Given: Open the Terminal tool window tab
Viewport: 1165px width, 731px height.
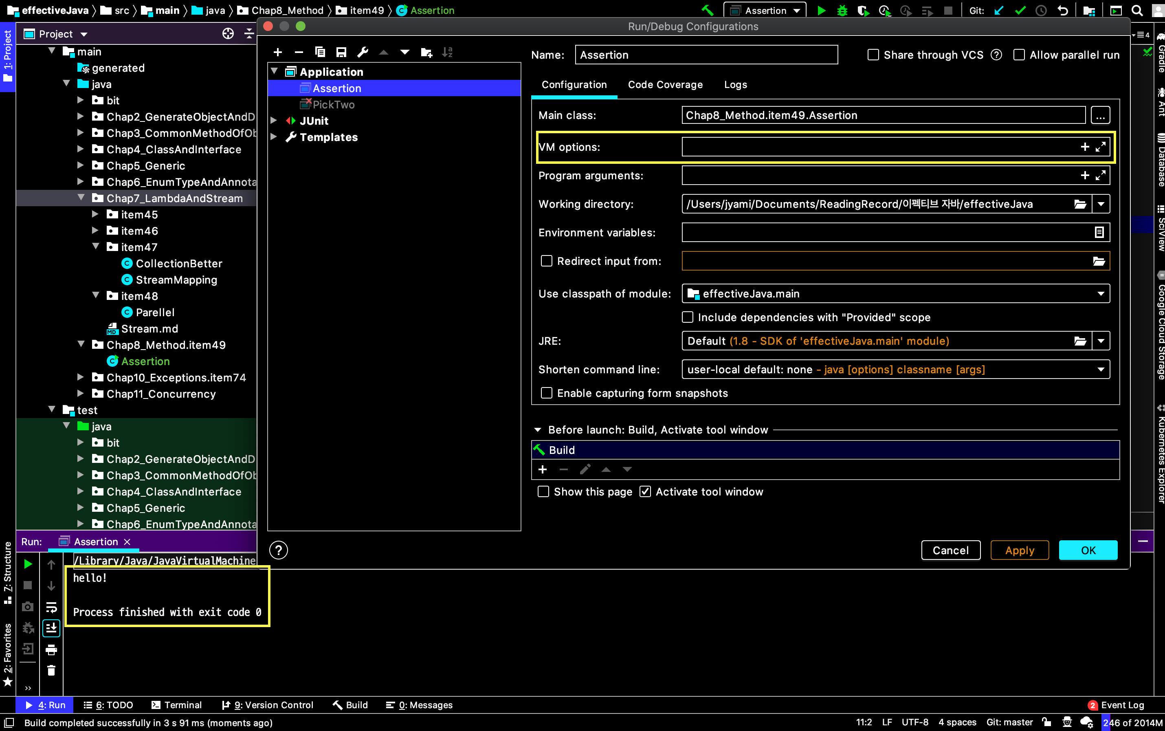Looking at the screenshot, I should pos(177,705).
